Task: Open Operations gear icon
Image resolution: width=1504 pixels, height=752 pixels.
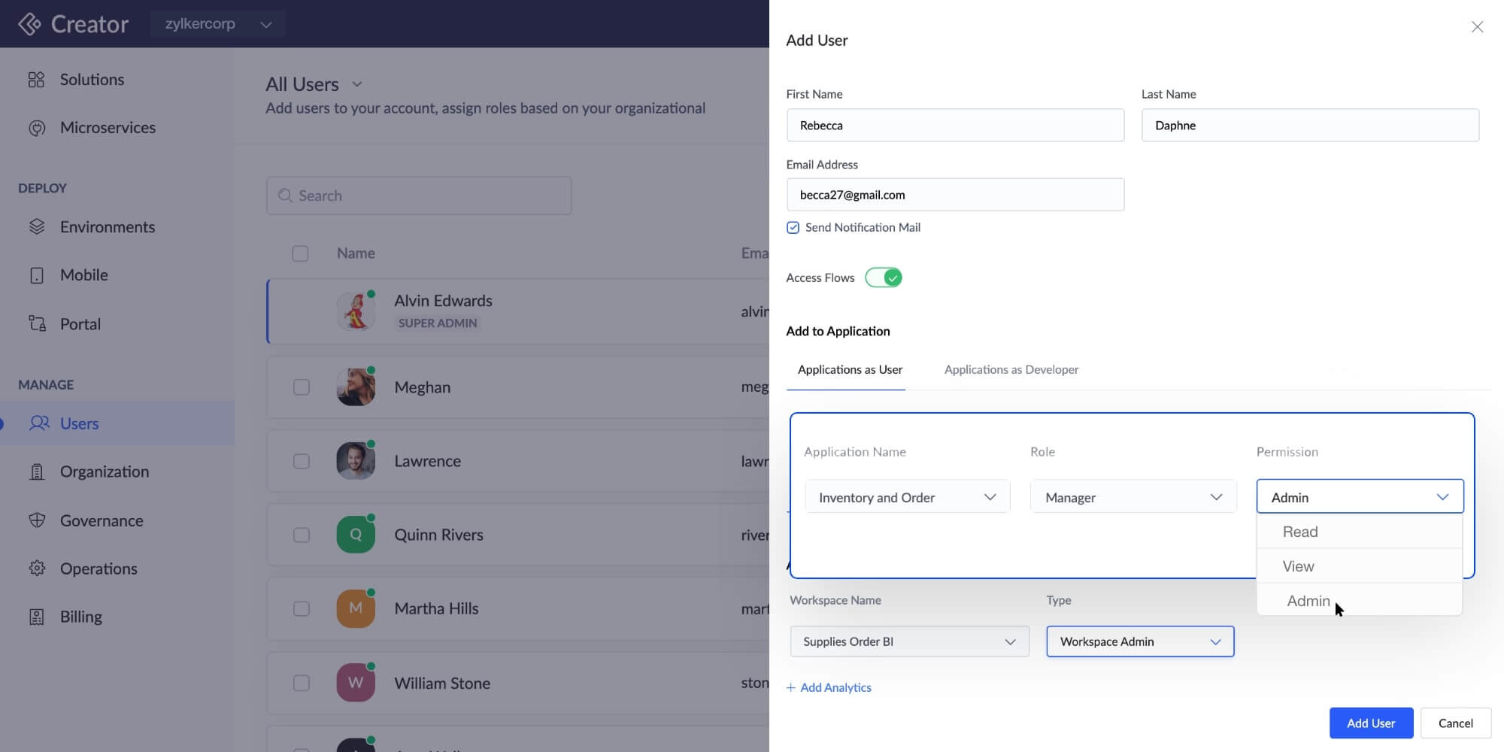Action: tap(36, 569)
